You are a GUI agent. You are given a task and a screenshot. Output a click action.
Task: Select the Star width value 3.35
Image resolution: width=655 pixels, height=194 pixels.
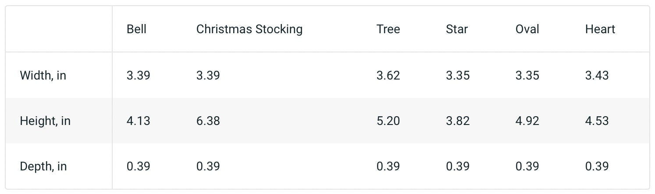click(458, 76)
